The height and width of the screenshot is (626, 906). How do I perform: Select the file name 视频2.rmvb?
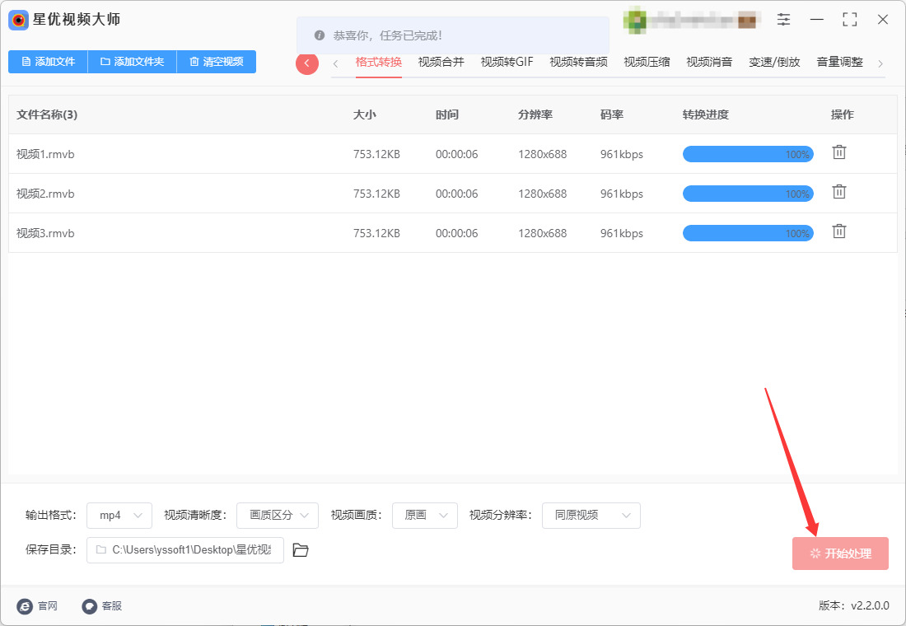coord(45,194)
